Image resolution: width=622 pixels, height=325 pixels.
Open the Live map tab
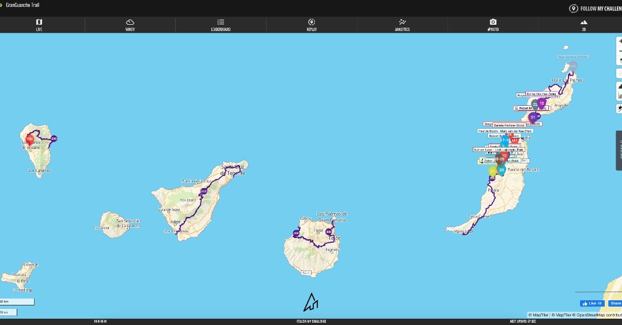(x=39, y=25)
